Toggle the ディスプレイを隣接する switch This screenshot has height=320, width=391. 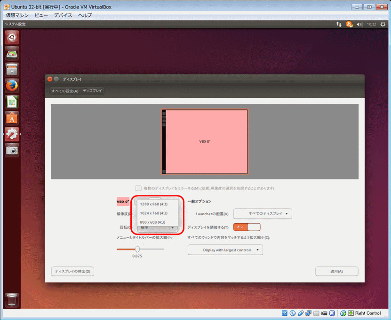[247, 227]
